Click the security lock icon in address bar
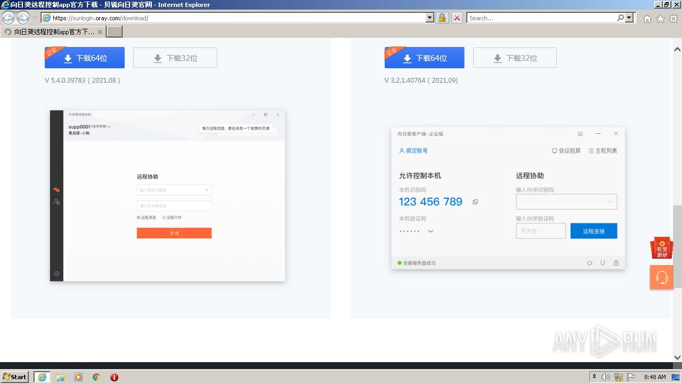 442,18
